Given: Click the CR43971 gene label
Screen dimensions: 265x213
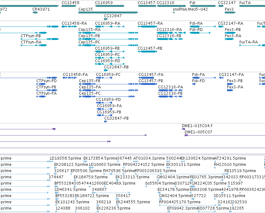Looking at the screenshot, I should point(41,9).
